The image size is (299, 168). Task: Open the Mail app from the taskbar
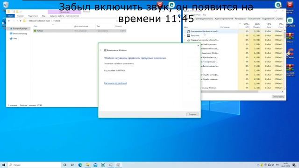[95, 165]
